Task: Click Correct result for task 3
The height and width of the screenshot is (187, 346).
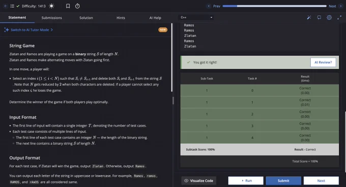Action: pyautogui.click(x=305, y=126)
